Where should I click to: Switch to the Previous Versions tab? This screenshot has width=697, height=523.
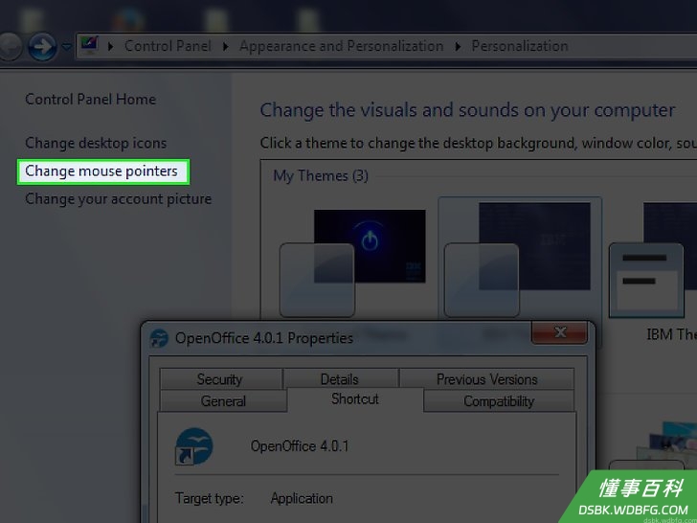click(486, 379)
